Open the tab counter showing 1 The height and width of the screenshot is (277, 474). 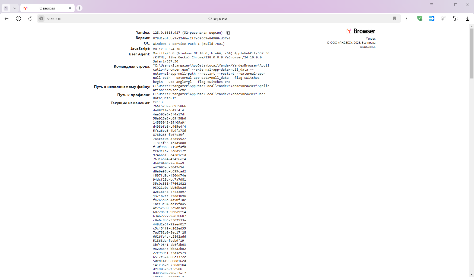pyautogui.click(x=6, y=8)
